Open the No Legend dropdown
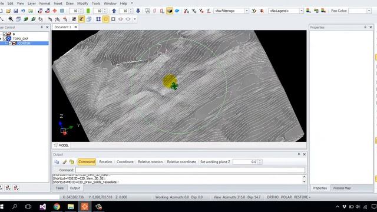Image resolution: width=377 pixels, height=212 pixels. pyautogui.click(x=301, y=11)
